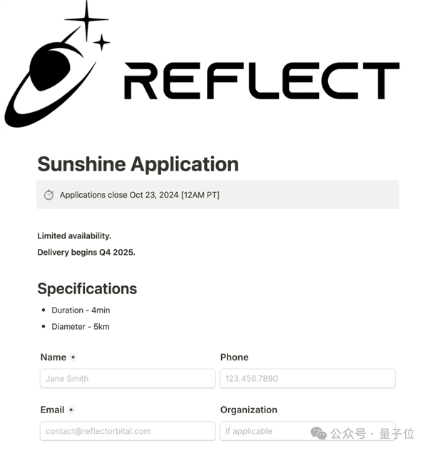Click the required marker next to Email
Screen dimensions: 428x451
click(71, 410)
